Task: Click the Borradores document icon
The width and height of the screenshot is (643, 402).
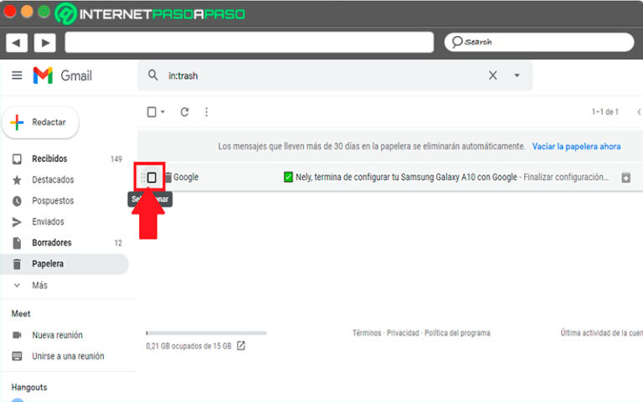Action: (17, 243)
